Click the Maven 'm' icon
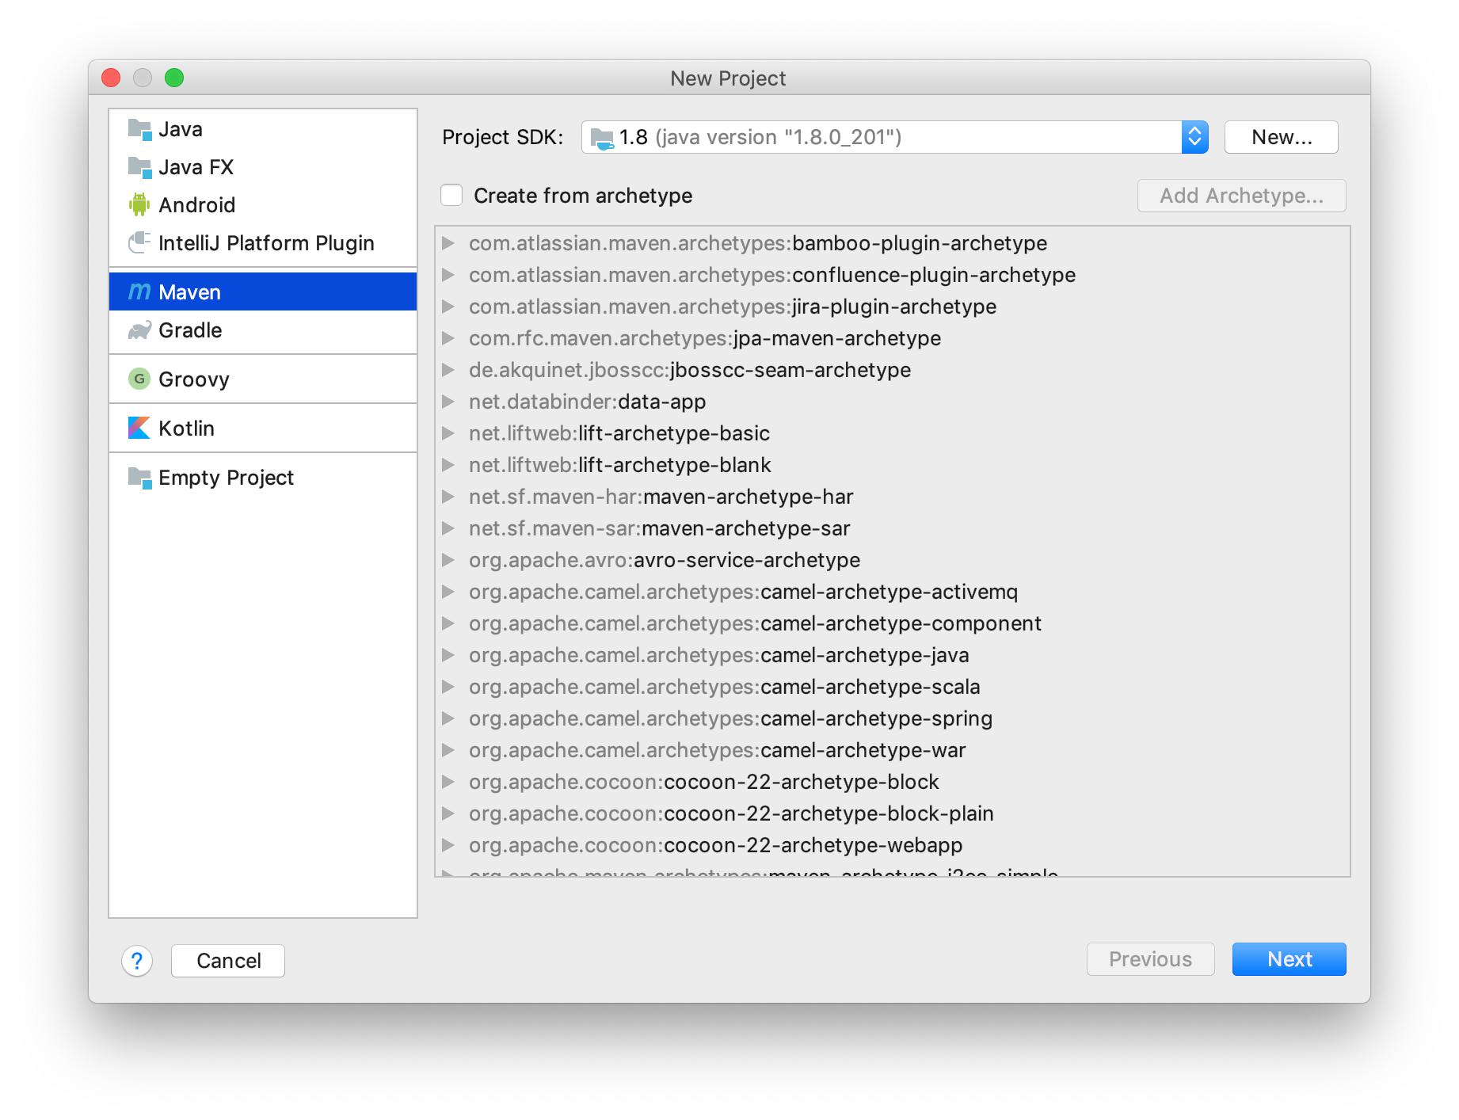The width and height of the screenshot is (1459, 1120). click(139, 291)
